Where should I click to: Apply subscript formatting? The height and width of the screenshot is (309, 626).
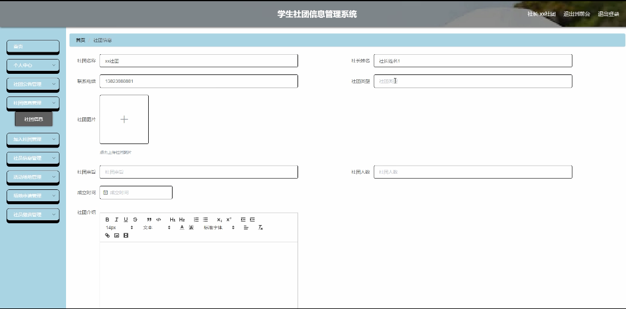(x=220, y=220)
